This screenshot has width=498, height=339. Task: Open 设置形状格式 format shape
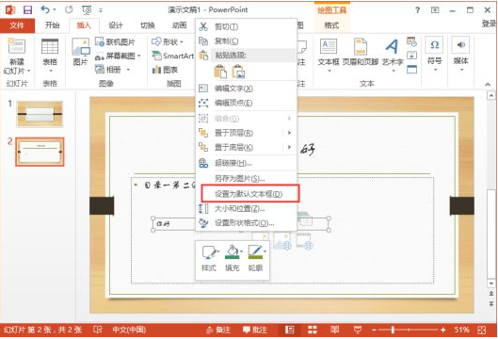(246, 223)
